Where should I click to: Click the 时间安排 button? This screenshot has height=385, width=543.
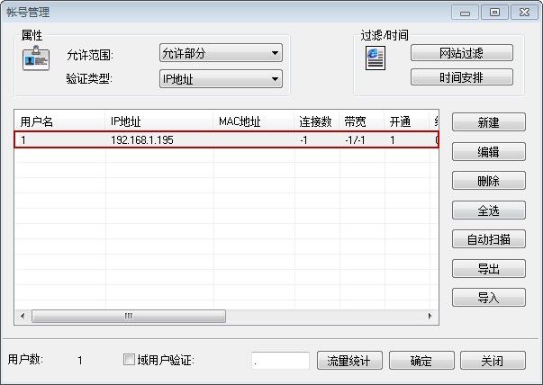click(x=462, y=77)
